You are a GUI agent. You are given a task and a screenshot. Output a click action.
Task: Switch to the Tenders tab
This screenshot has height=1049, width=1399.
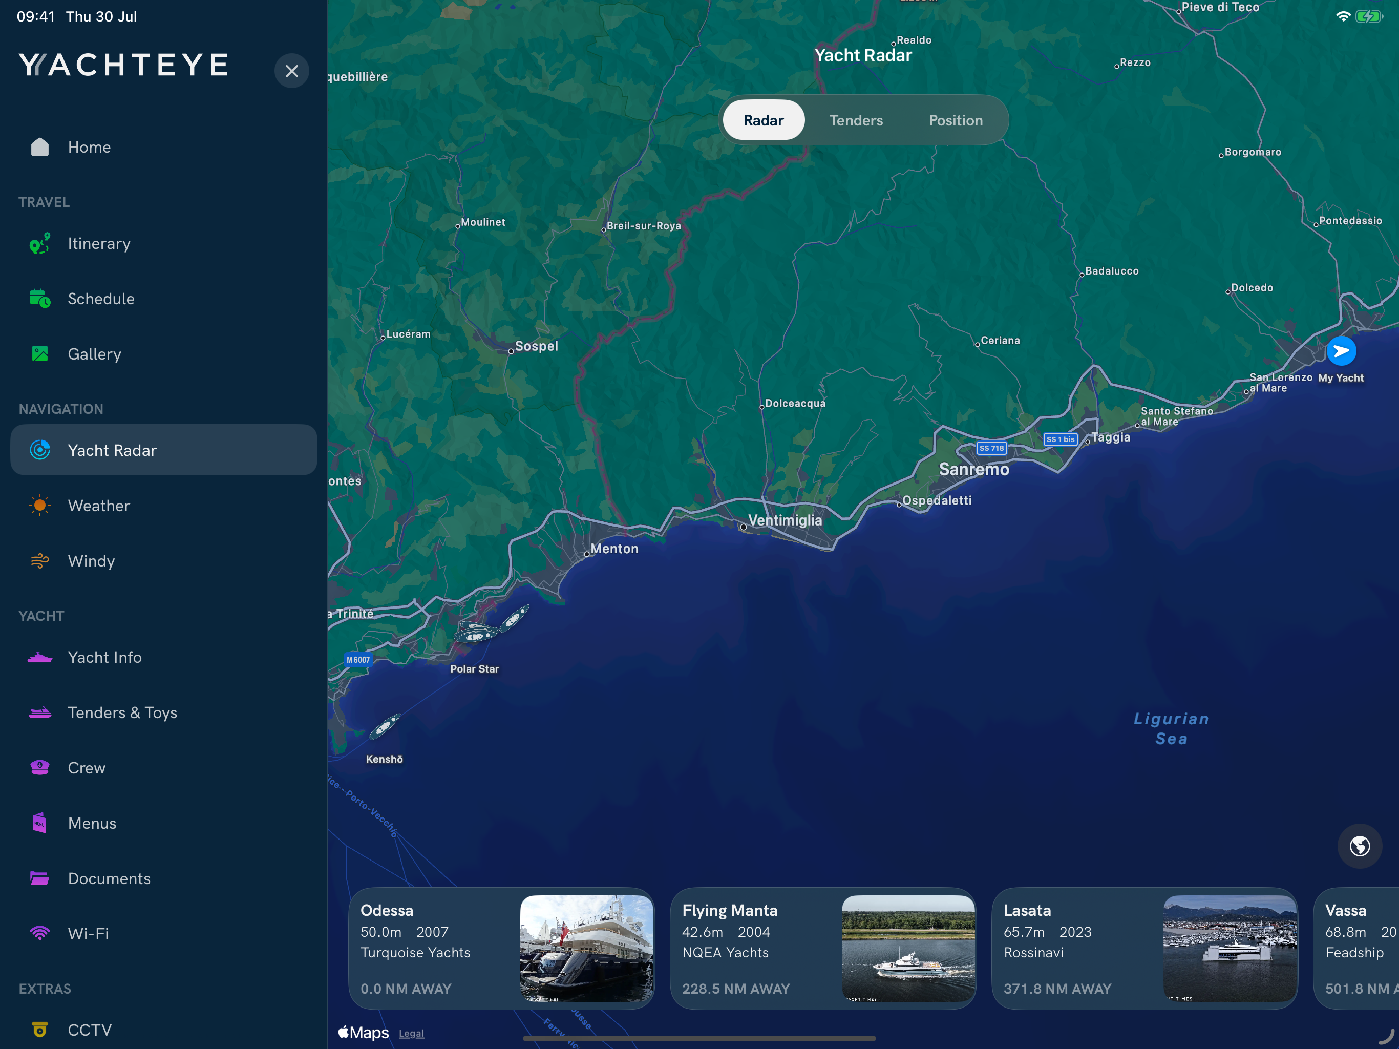(856, 120)
